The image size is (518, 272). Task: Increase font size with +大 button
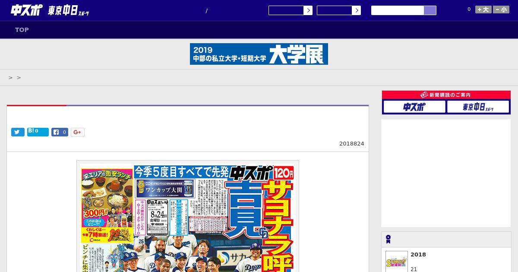(483, 9)
